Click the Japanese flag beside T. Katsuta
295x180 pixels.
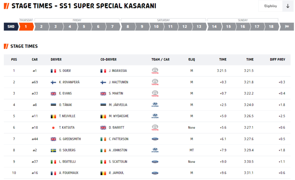pos(53,128)
